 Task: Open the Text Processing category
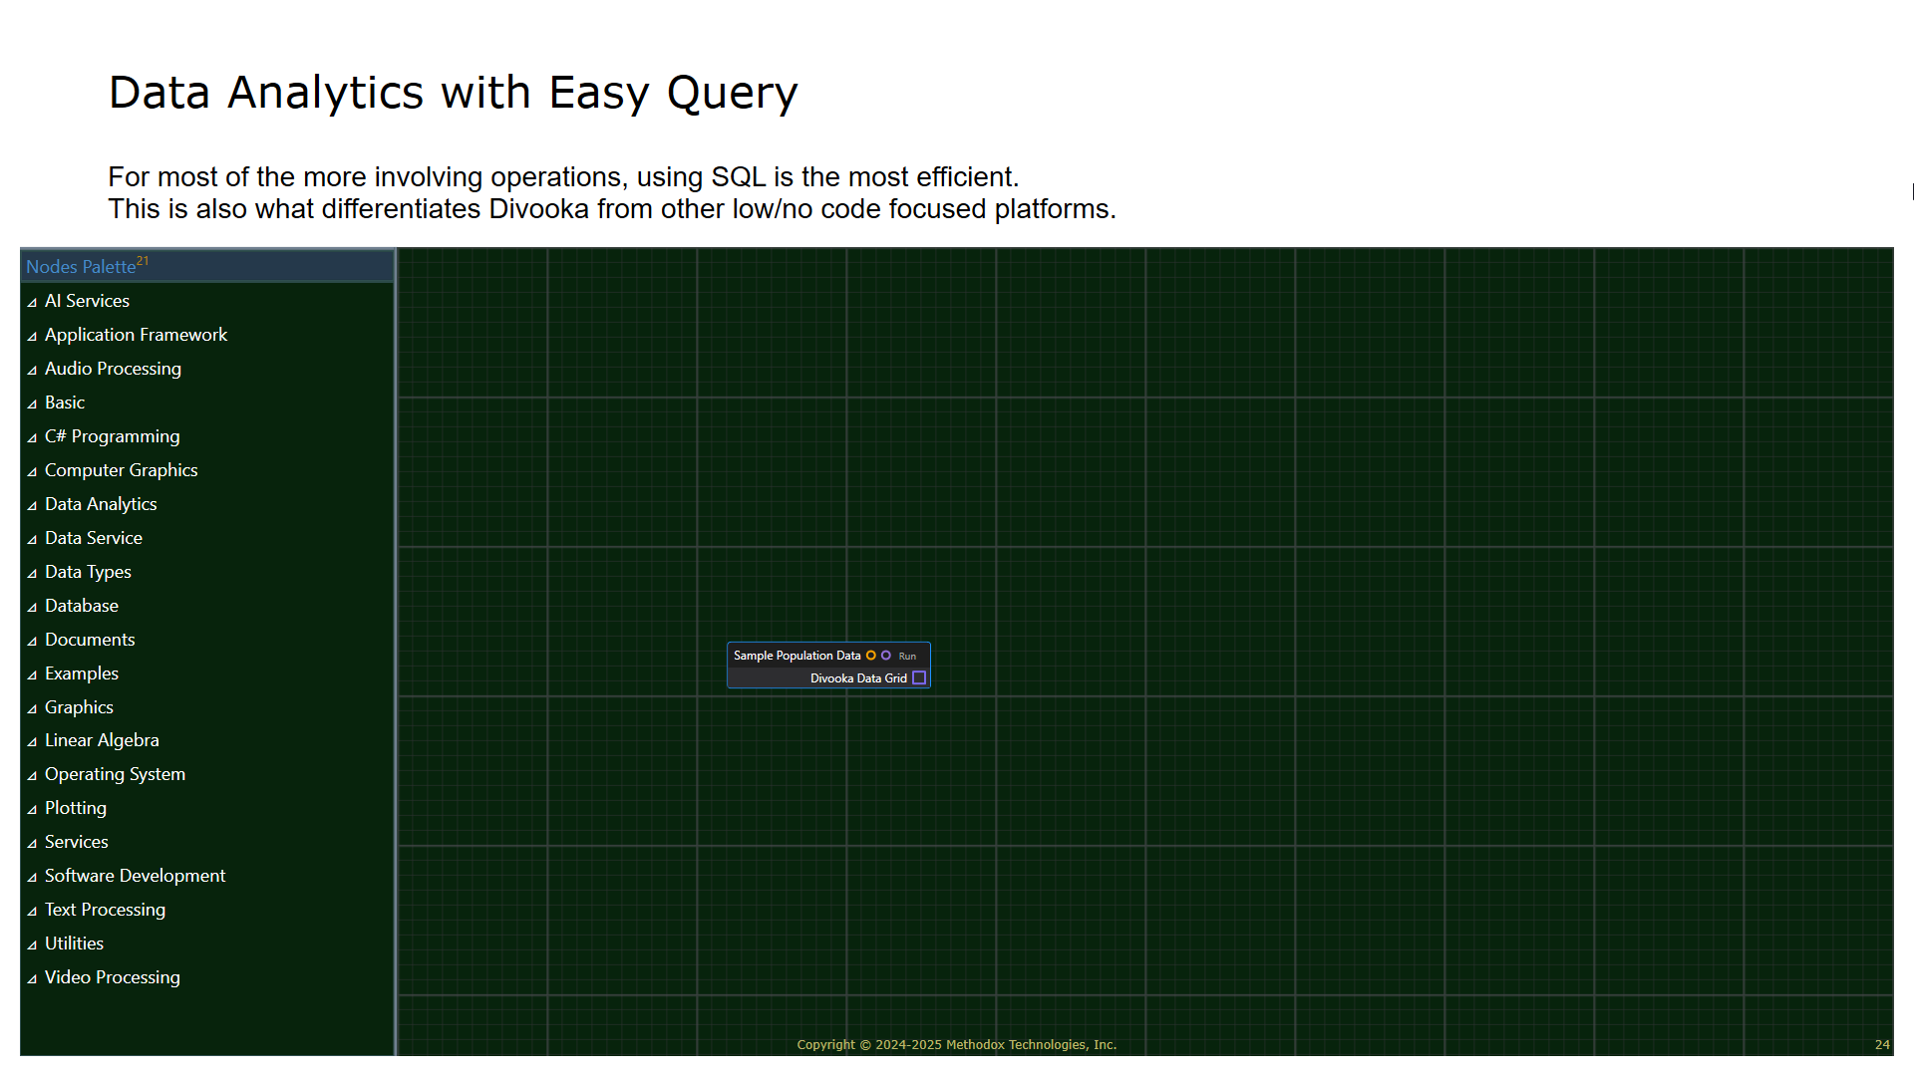coord(105,910)
